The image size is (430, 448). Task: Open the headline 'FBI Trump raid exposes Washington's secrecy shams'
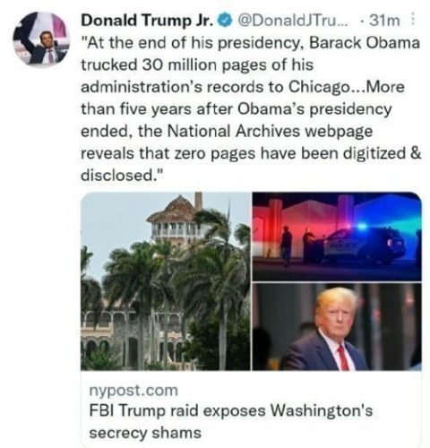pyautogui.click(x=231, y=421)
